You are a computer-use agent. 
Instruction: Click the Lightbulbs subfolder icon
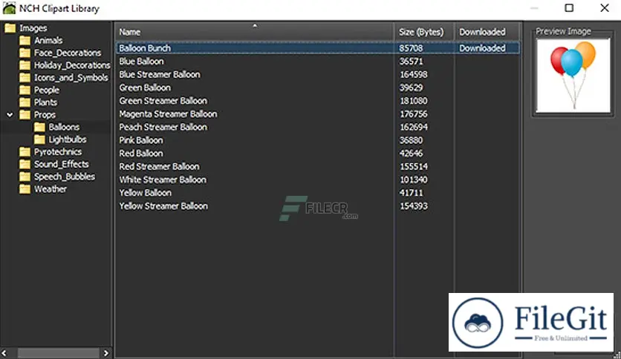pos(39,139)
